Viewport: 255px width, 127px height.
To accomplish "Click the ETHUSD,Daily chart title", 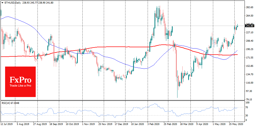I will pyautogui.click(x=12, y=3).
